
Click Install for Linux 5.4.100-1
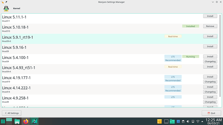pos(210,57)
